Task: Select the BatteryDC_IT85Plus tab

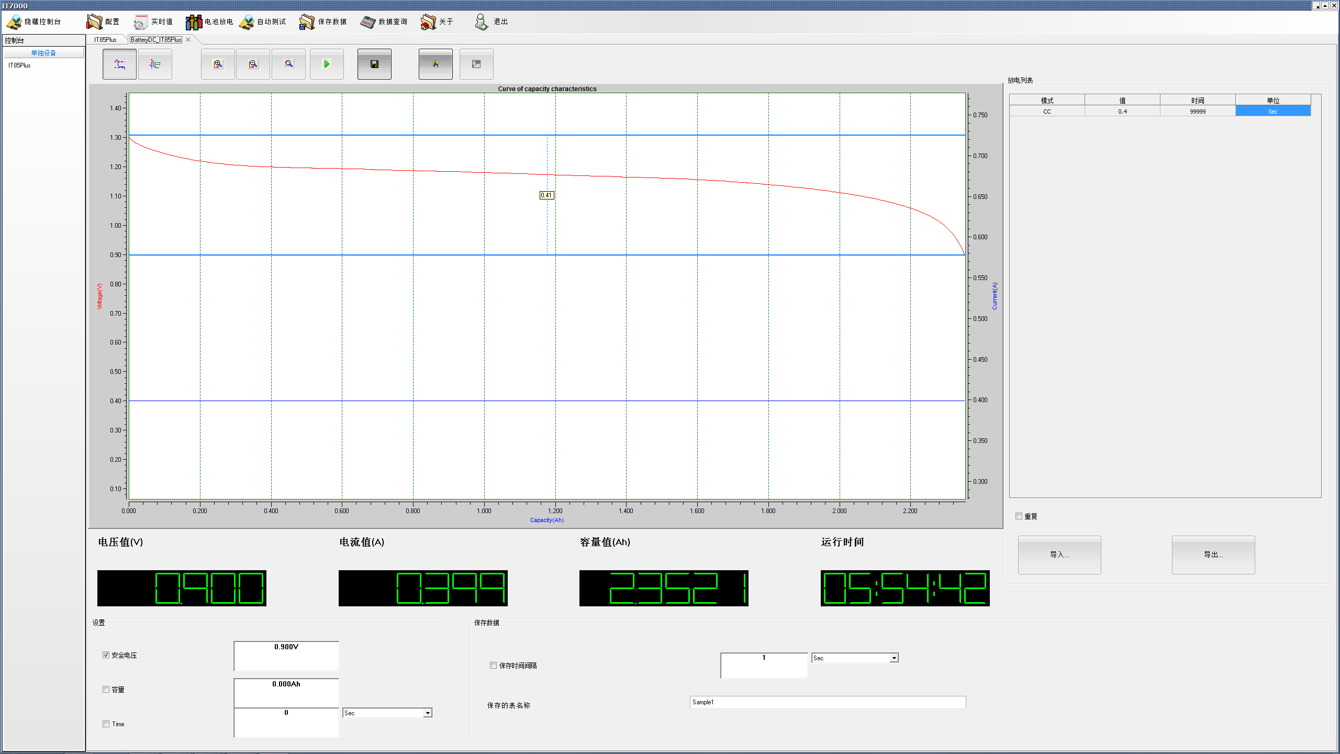Action: click(156, 40)
